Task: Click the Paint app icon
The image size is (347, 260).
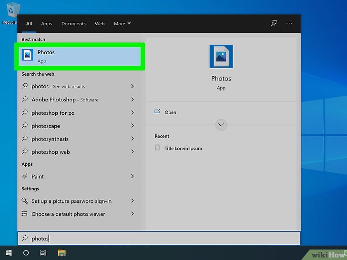Action: 25,176
